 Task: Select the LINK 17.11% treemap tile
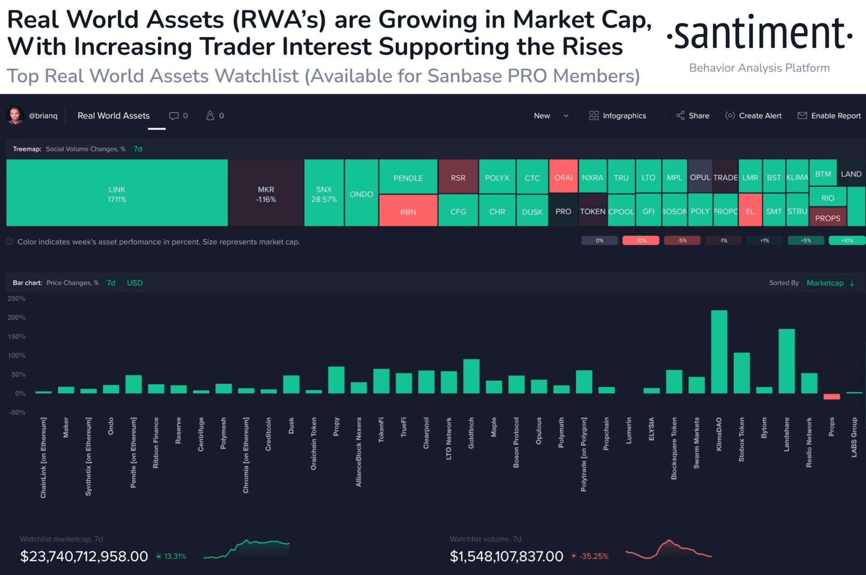[x=117, y=193]
